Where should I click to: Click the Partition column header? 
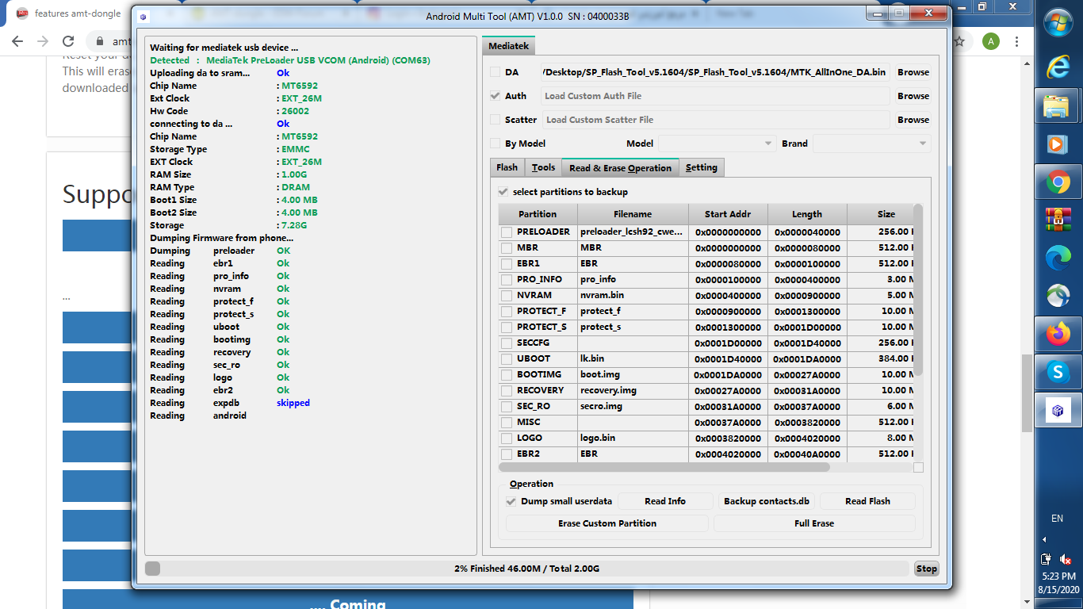click(x=538, y=214)
